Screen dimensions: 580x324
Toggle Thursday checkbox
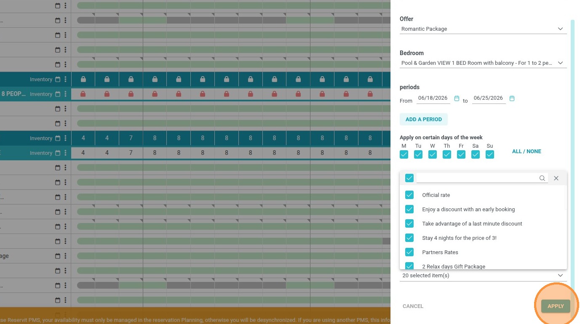point(447,154)
